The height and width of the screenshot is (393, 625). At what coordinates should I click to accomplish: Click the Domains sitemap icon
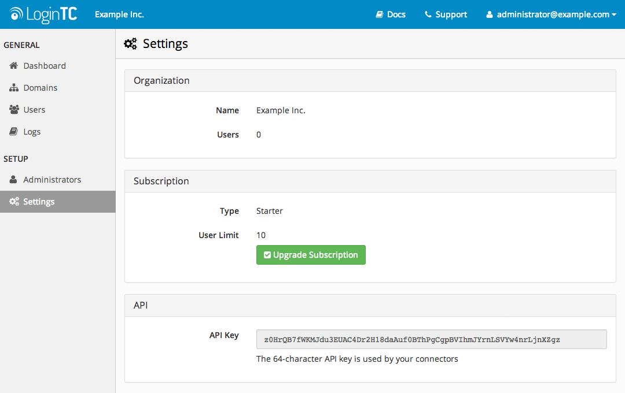[x=14, y=88]
